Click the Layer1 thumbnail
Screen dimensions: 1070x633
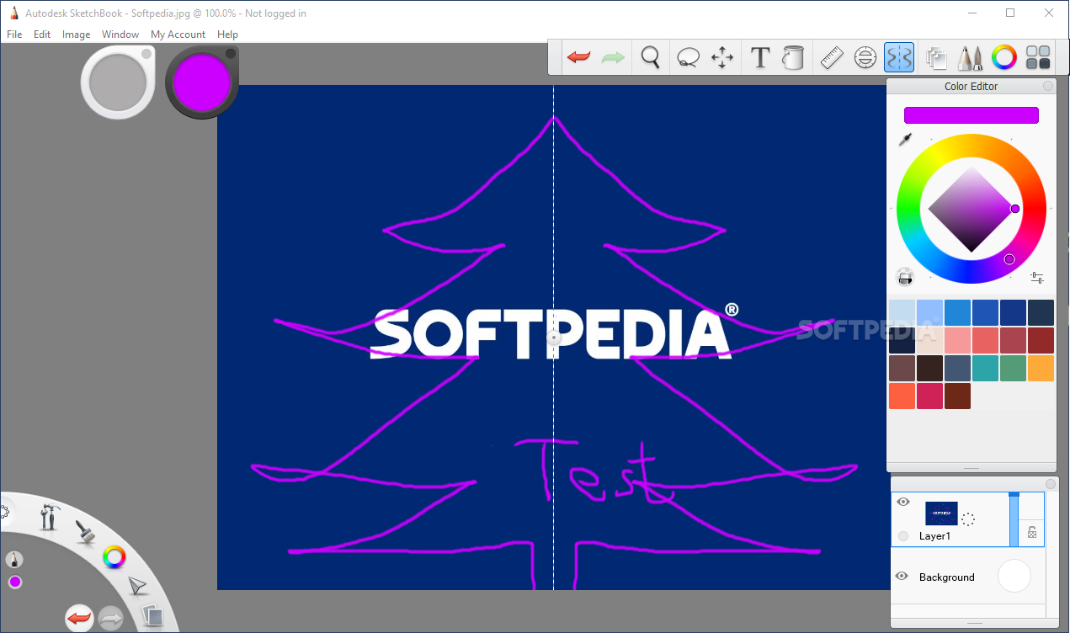point(941,513)
